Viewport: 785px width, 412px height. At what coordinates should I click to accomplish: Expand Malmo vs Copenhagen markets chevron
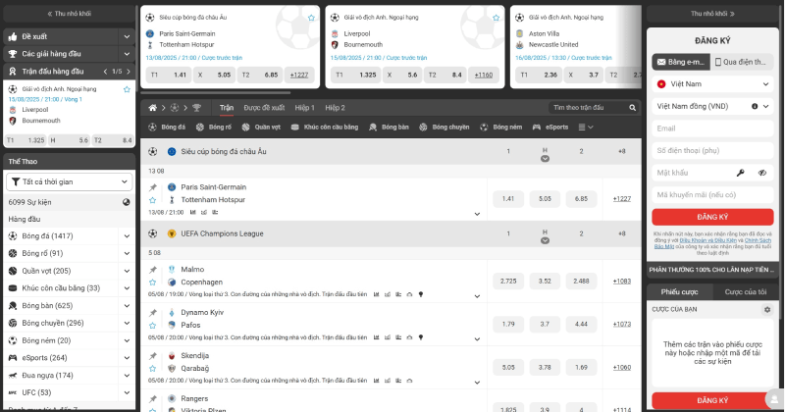coord(477,296)
